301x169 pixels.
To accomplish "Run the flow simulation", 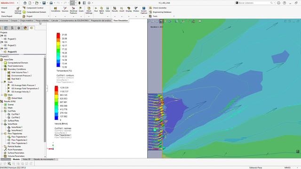I will (96, 9).
